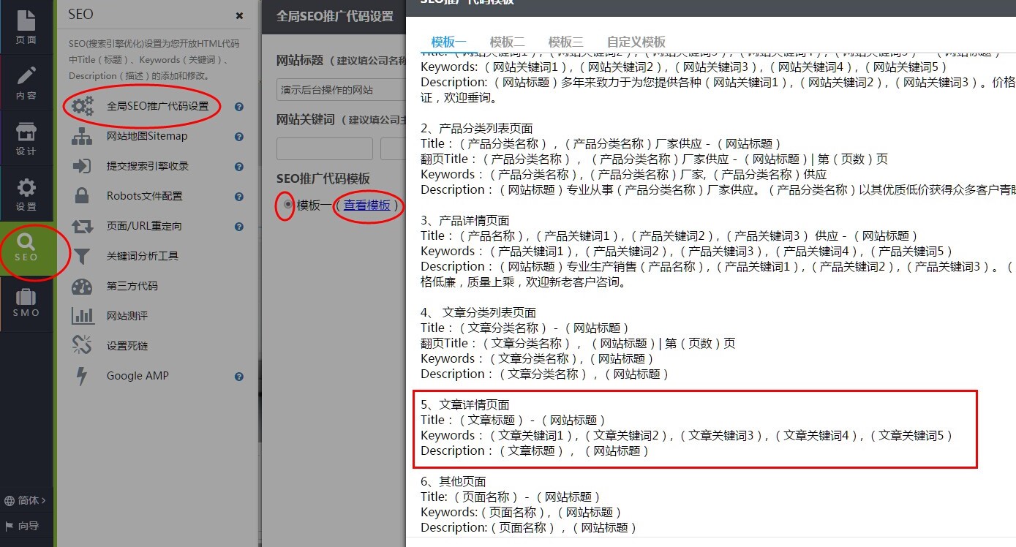Click help icon beside 页面/URL重定向
1016x547 pixels.
tap(238, 226)
